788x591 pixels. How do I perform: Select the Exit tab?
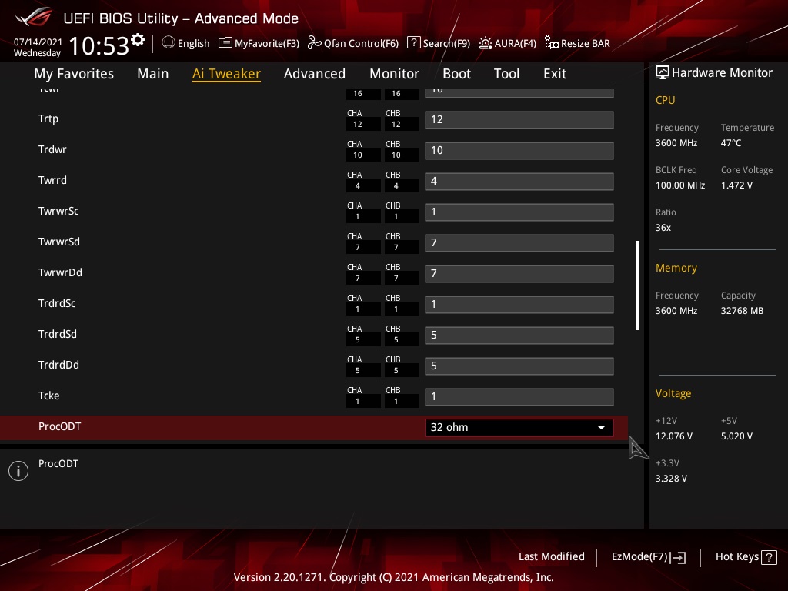tap(555, 73)
